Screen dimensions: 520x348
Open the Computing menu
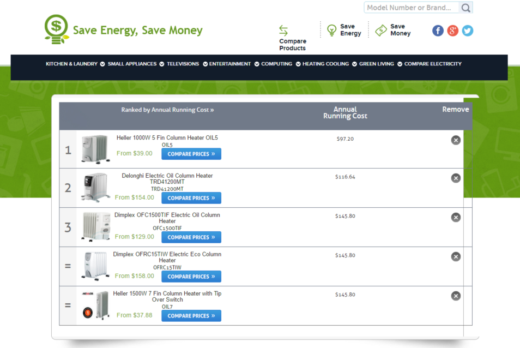point(276,64)
